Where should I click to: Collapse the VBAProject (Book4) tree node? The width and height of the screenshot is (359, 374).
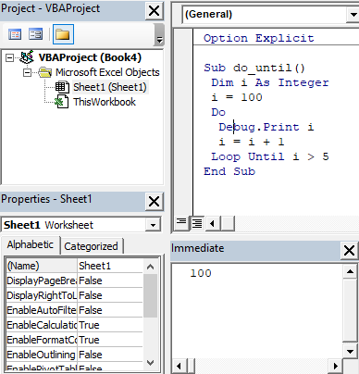(x=10, y=57)
